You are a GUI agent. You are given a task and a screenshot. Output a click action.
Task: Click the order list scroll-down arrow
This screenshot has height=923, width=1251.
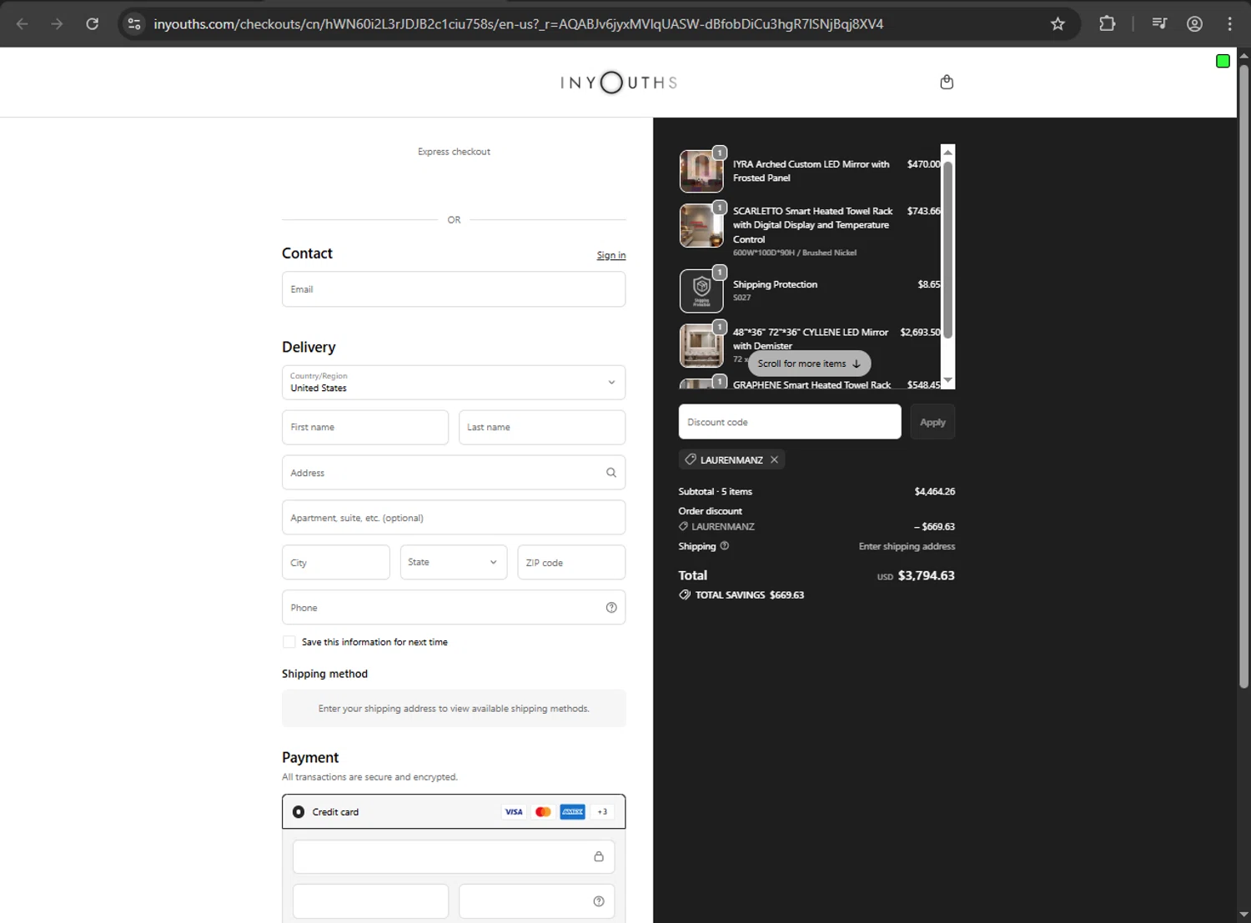947,380
